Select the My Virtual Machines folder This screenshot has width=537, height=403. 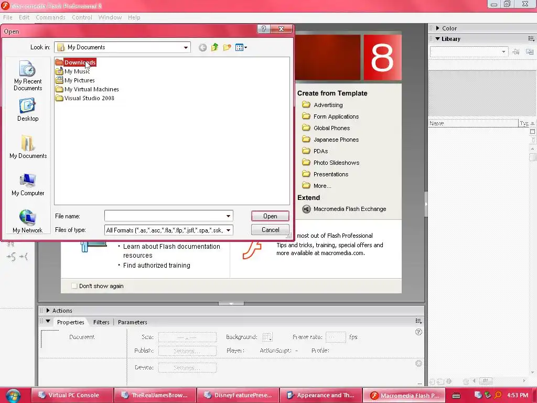[88, 89]
